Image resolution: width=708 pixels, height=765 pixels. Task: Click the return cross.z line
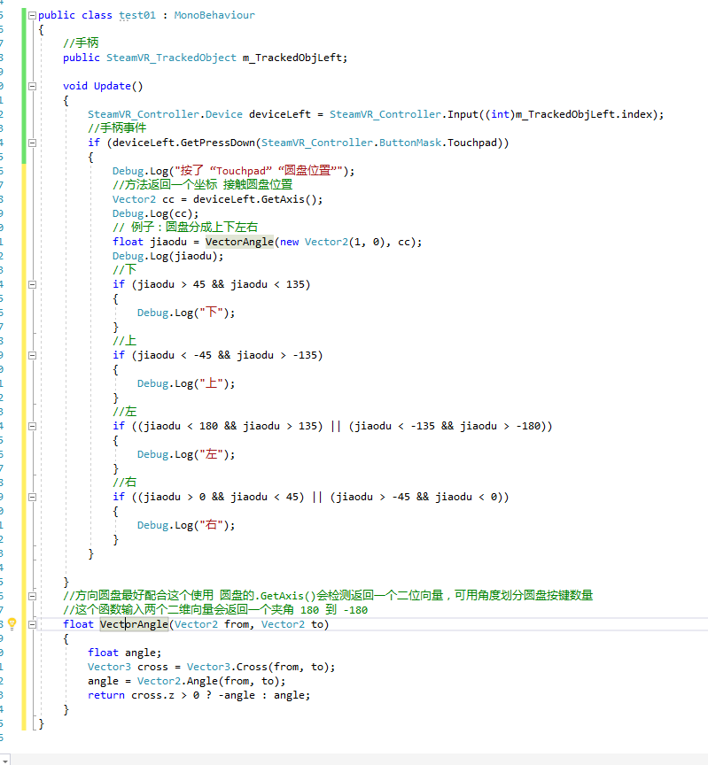pos(198,695)
